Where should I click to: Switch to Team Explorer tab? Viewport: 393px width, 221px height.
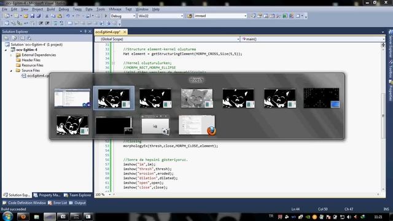coord(77,195)
